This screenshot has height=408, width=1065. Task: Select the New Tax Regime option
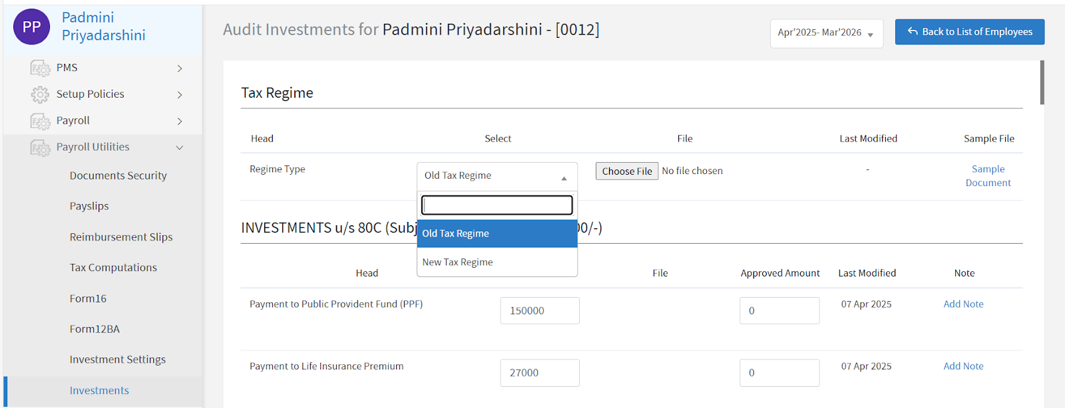pos(458,262)
